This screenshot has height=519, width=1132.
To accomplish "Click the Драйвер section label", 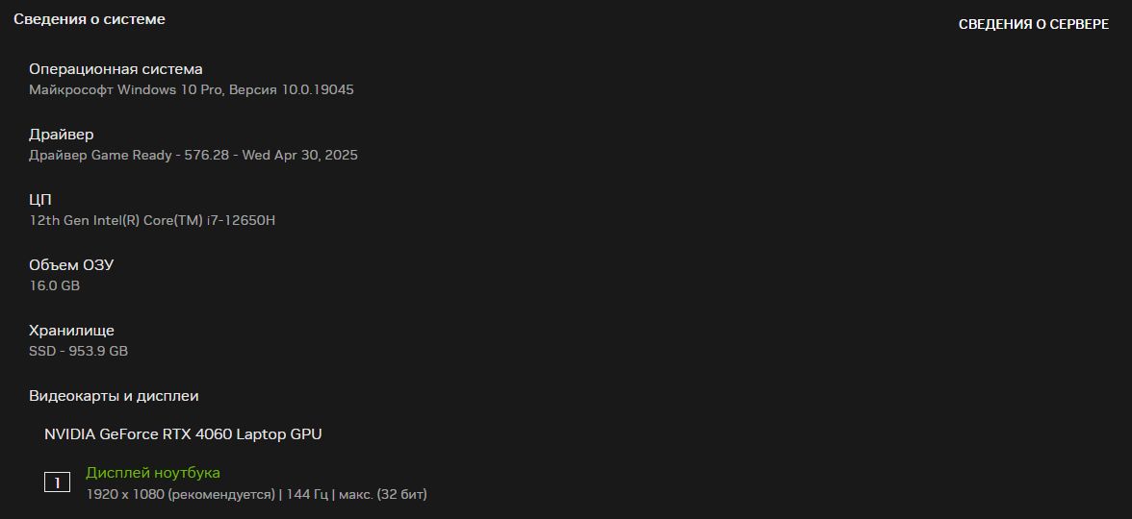I will click(62, 135).
